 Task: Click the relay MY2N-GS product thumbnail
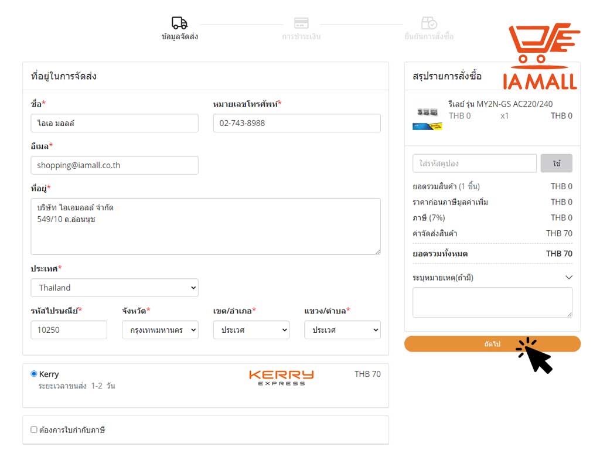(x=427, y=116)
